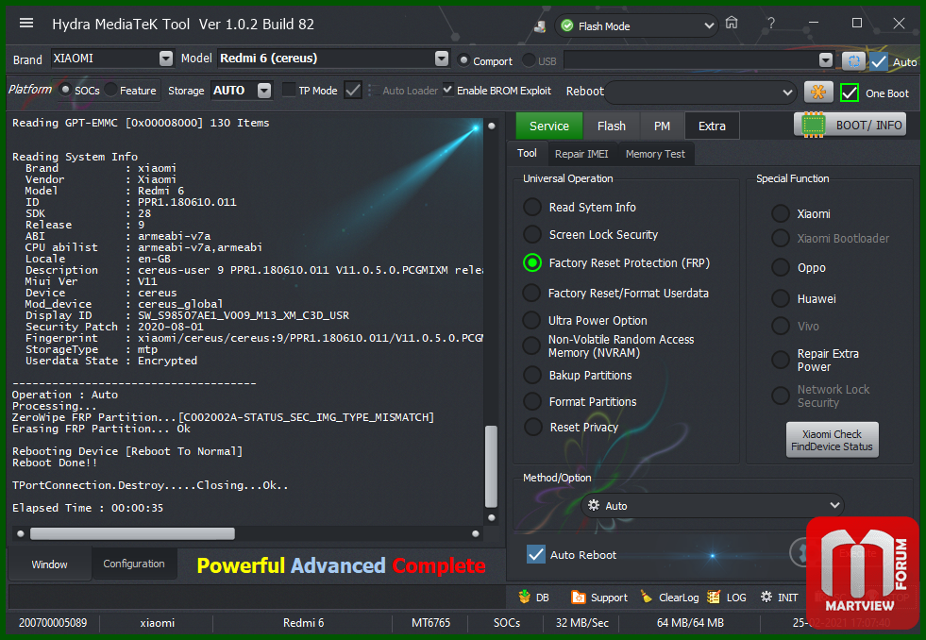Click the BOOT/ INFO button

tap(851, 125)
